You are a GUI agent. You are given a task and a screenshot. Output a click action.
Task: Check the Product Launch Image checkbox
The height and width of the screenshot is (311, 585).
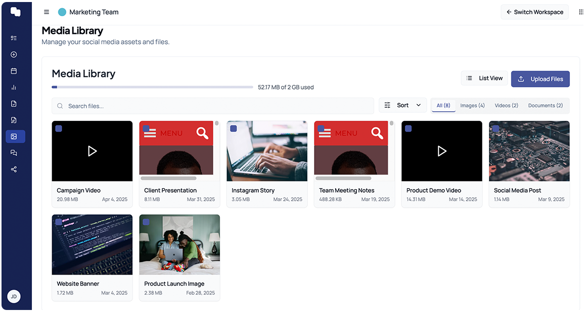coord(146,222)
